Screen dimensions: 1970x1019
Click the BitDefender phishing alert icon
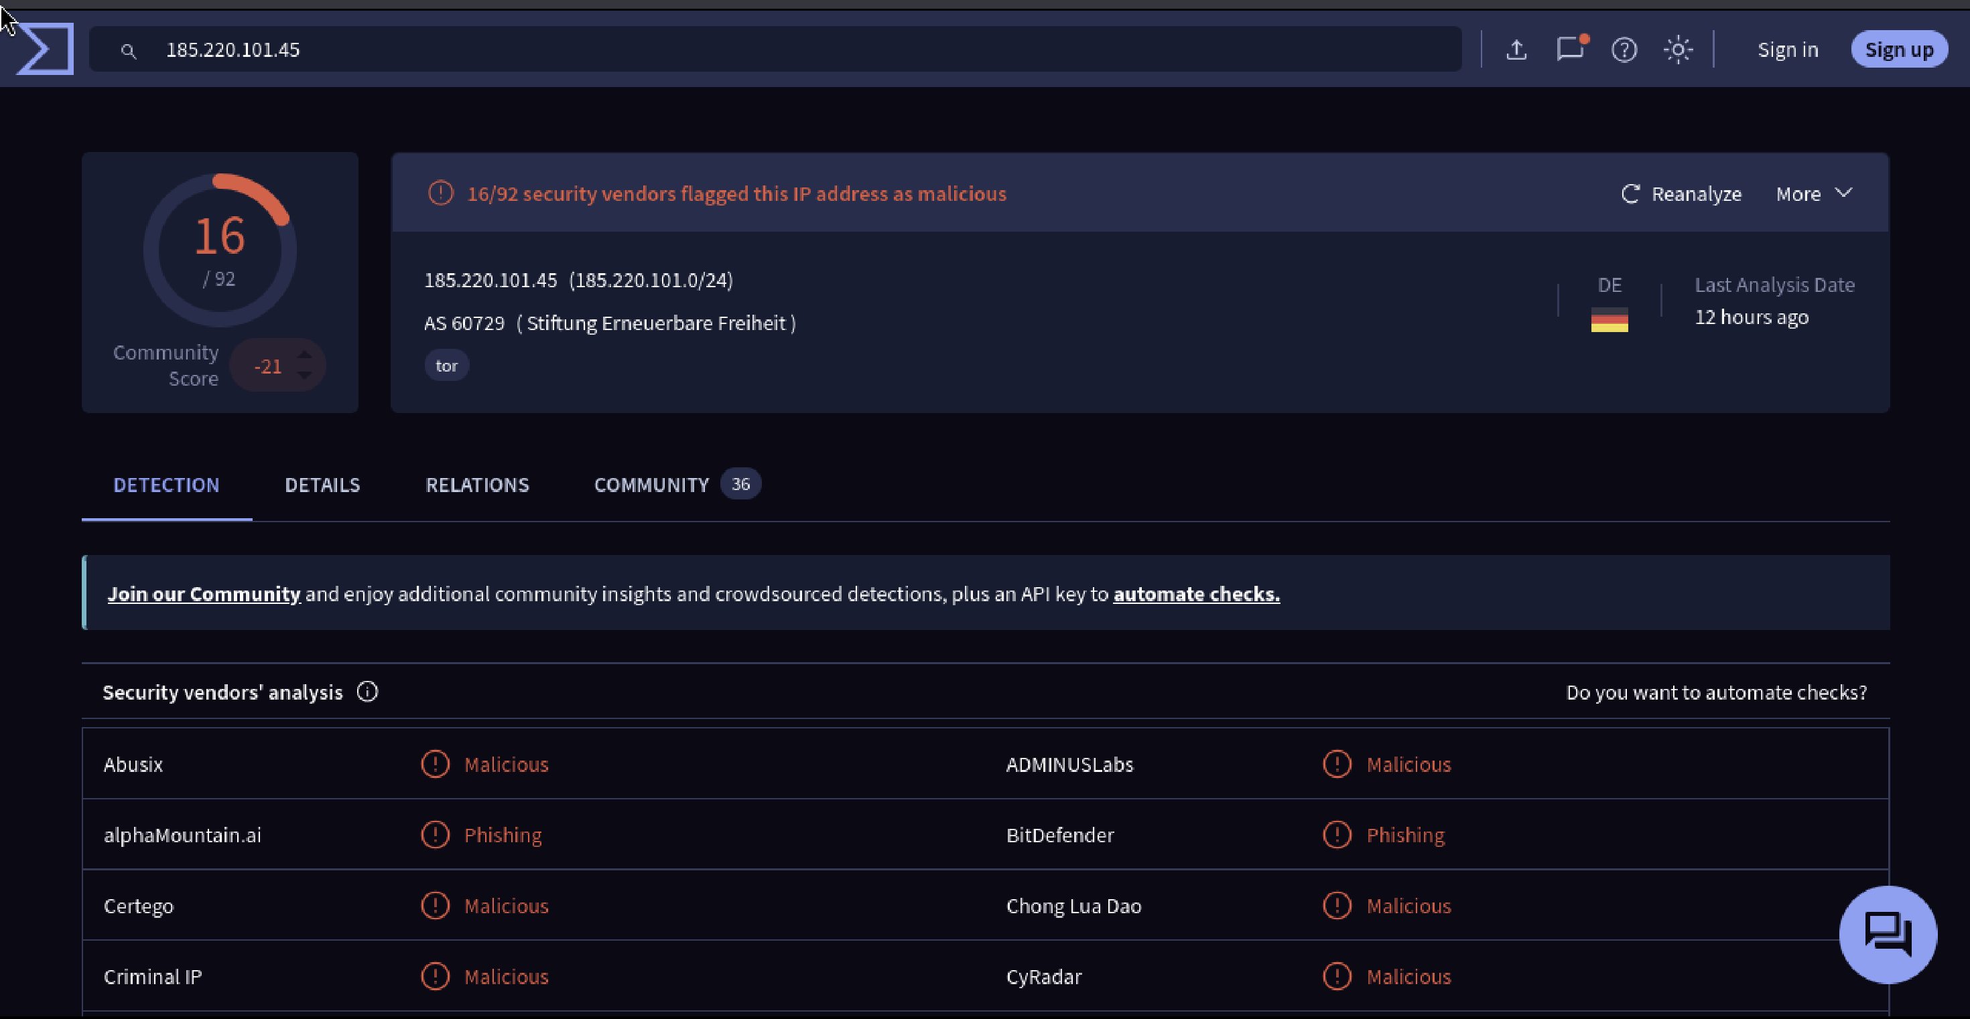(1337, 835)
